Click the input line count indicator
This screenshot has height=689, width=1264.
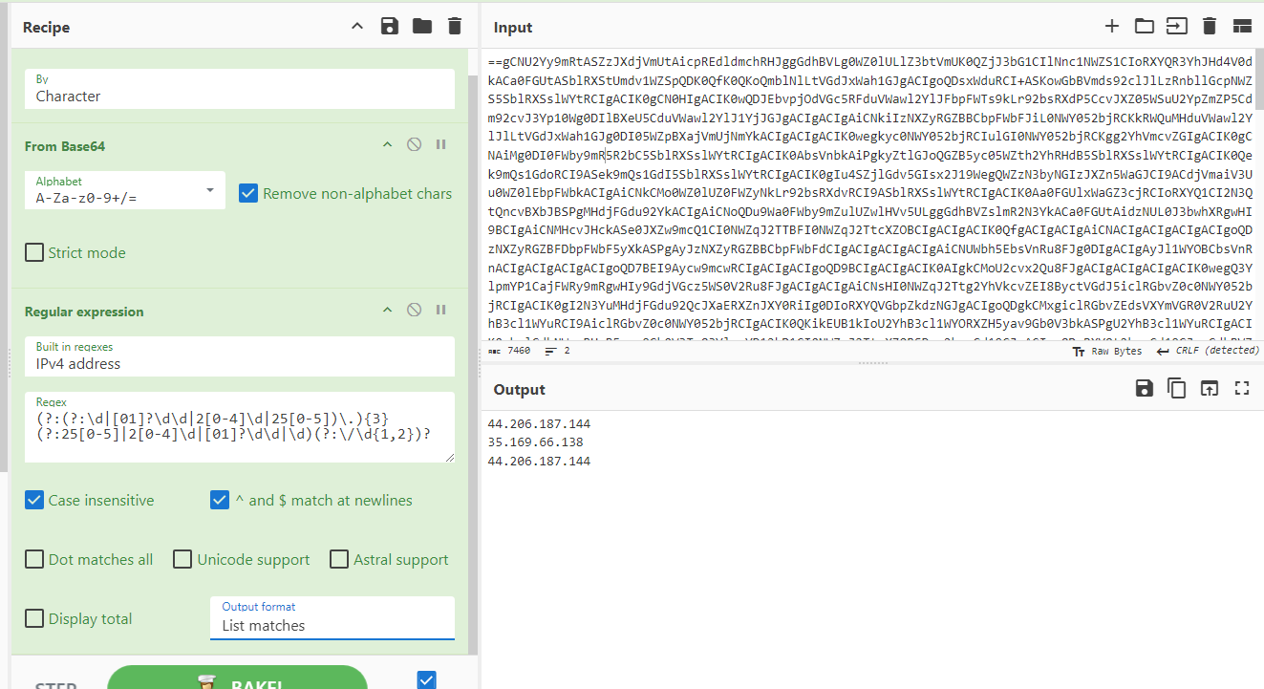(557, 351)
